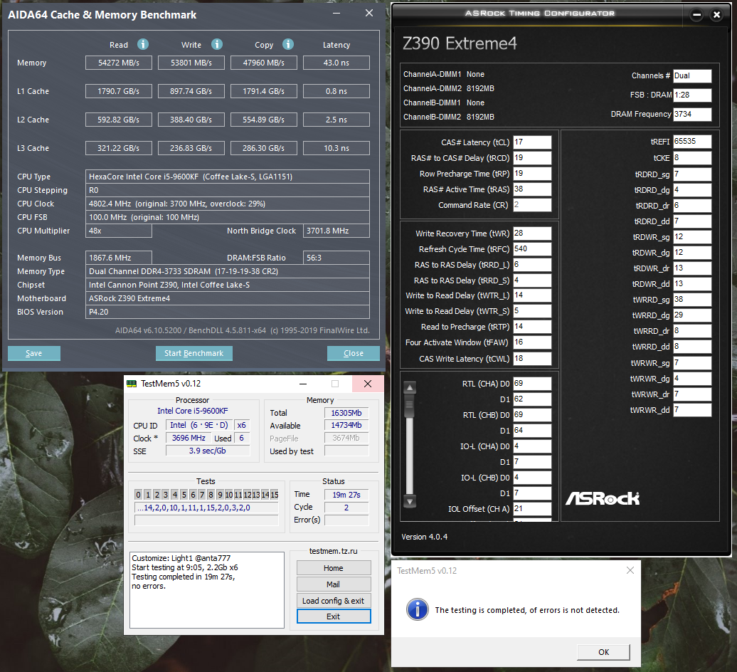Select the tRRD_L value field
Image resolution: width=737 pixels, height=672 pixels.
point(532,265)
